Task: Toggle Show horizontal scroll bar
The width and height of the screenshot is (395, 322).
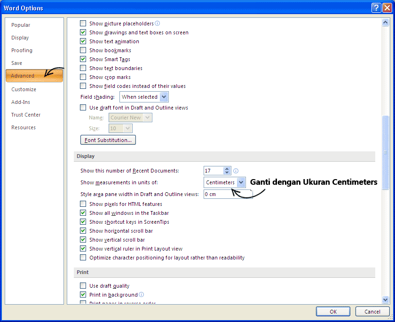Action: point(83,231)
